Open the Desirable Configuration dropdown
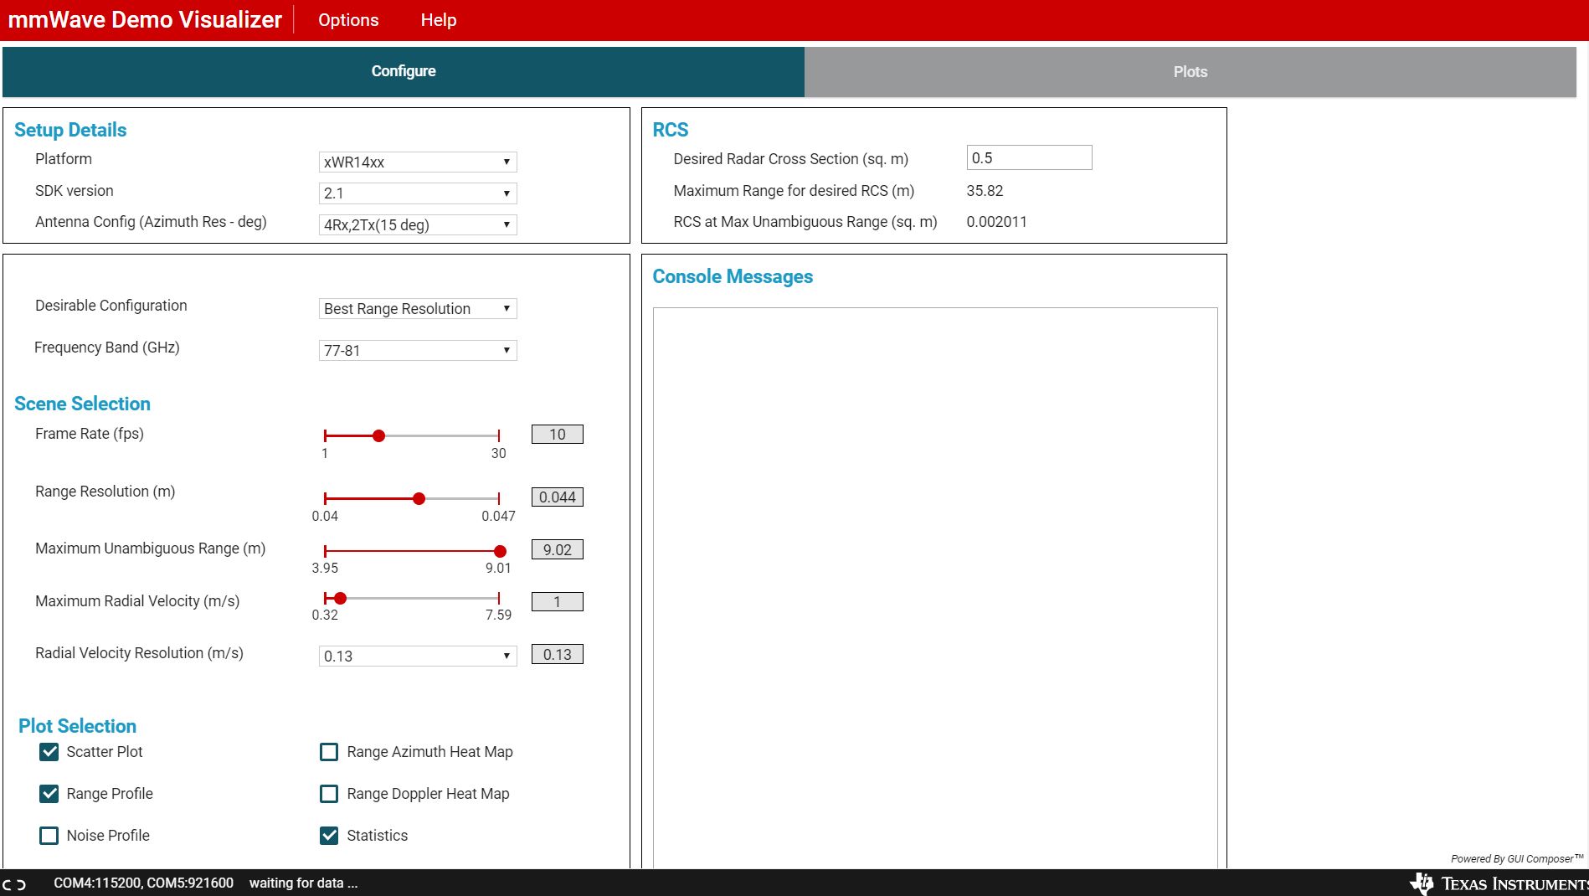This screenshot has width=1589, height=896. pos(418,308)
